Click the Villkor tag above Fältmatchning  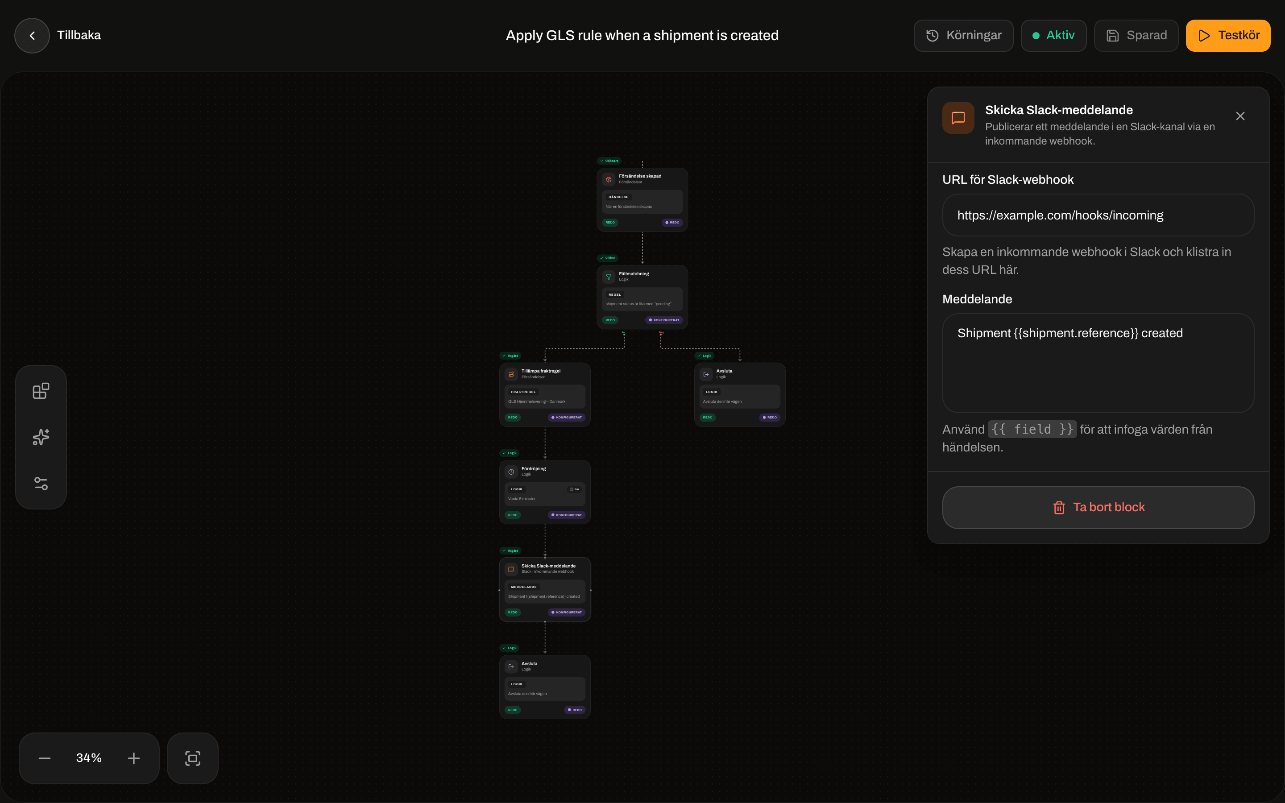point(607,258)
